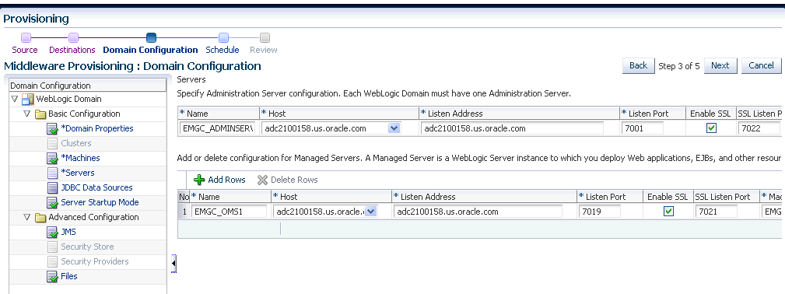Screen dimensions: 785x294
Task: Click the Schedule train step icon
Action: pyautogui.click(x=224, y=37)
